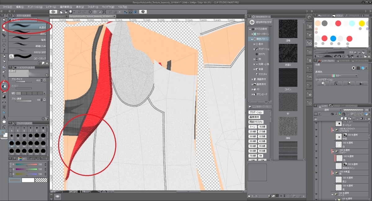Toggle visibility eye of the ジッパー folder
The height and width of the screenshot is (201, 372).
pos(316,151)
